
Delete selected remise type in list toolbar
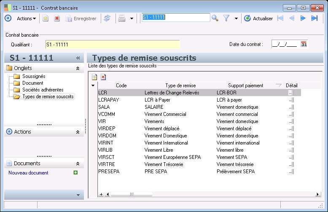tap(103, 77)
